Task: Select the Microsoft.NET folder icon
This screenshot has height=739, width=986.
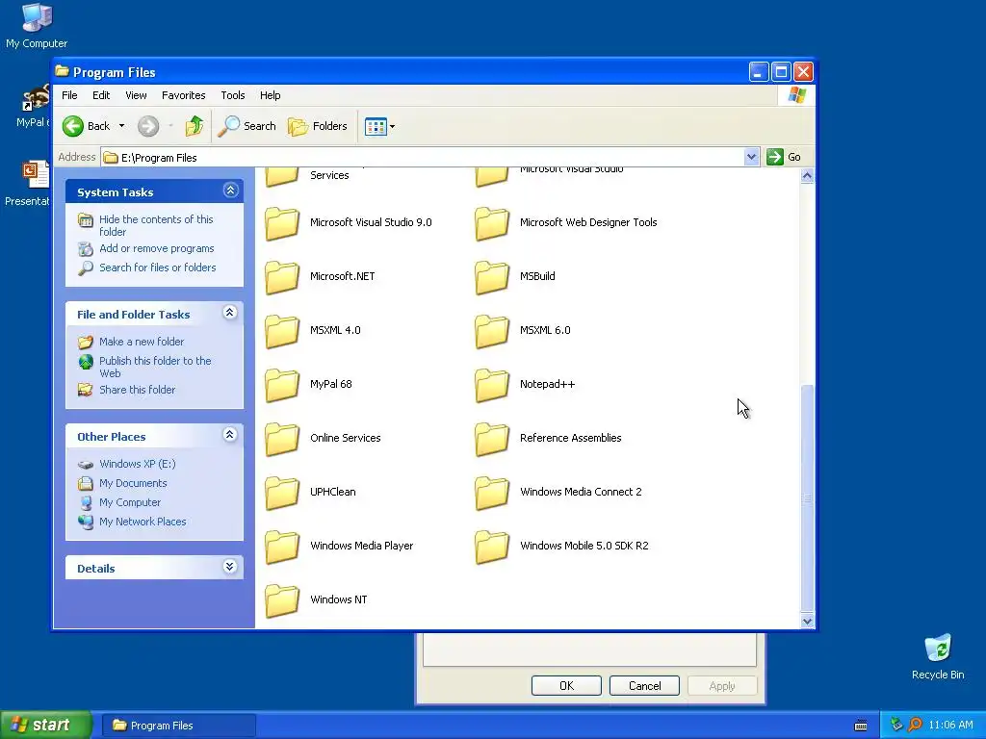Action: [282, 278]
